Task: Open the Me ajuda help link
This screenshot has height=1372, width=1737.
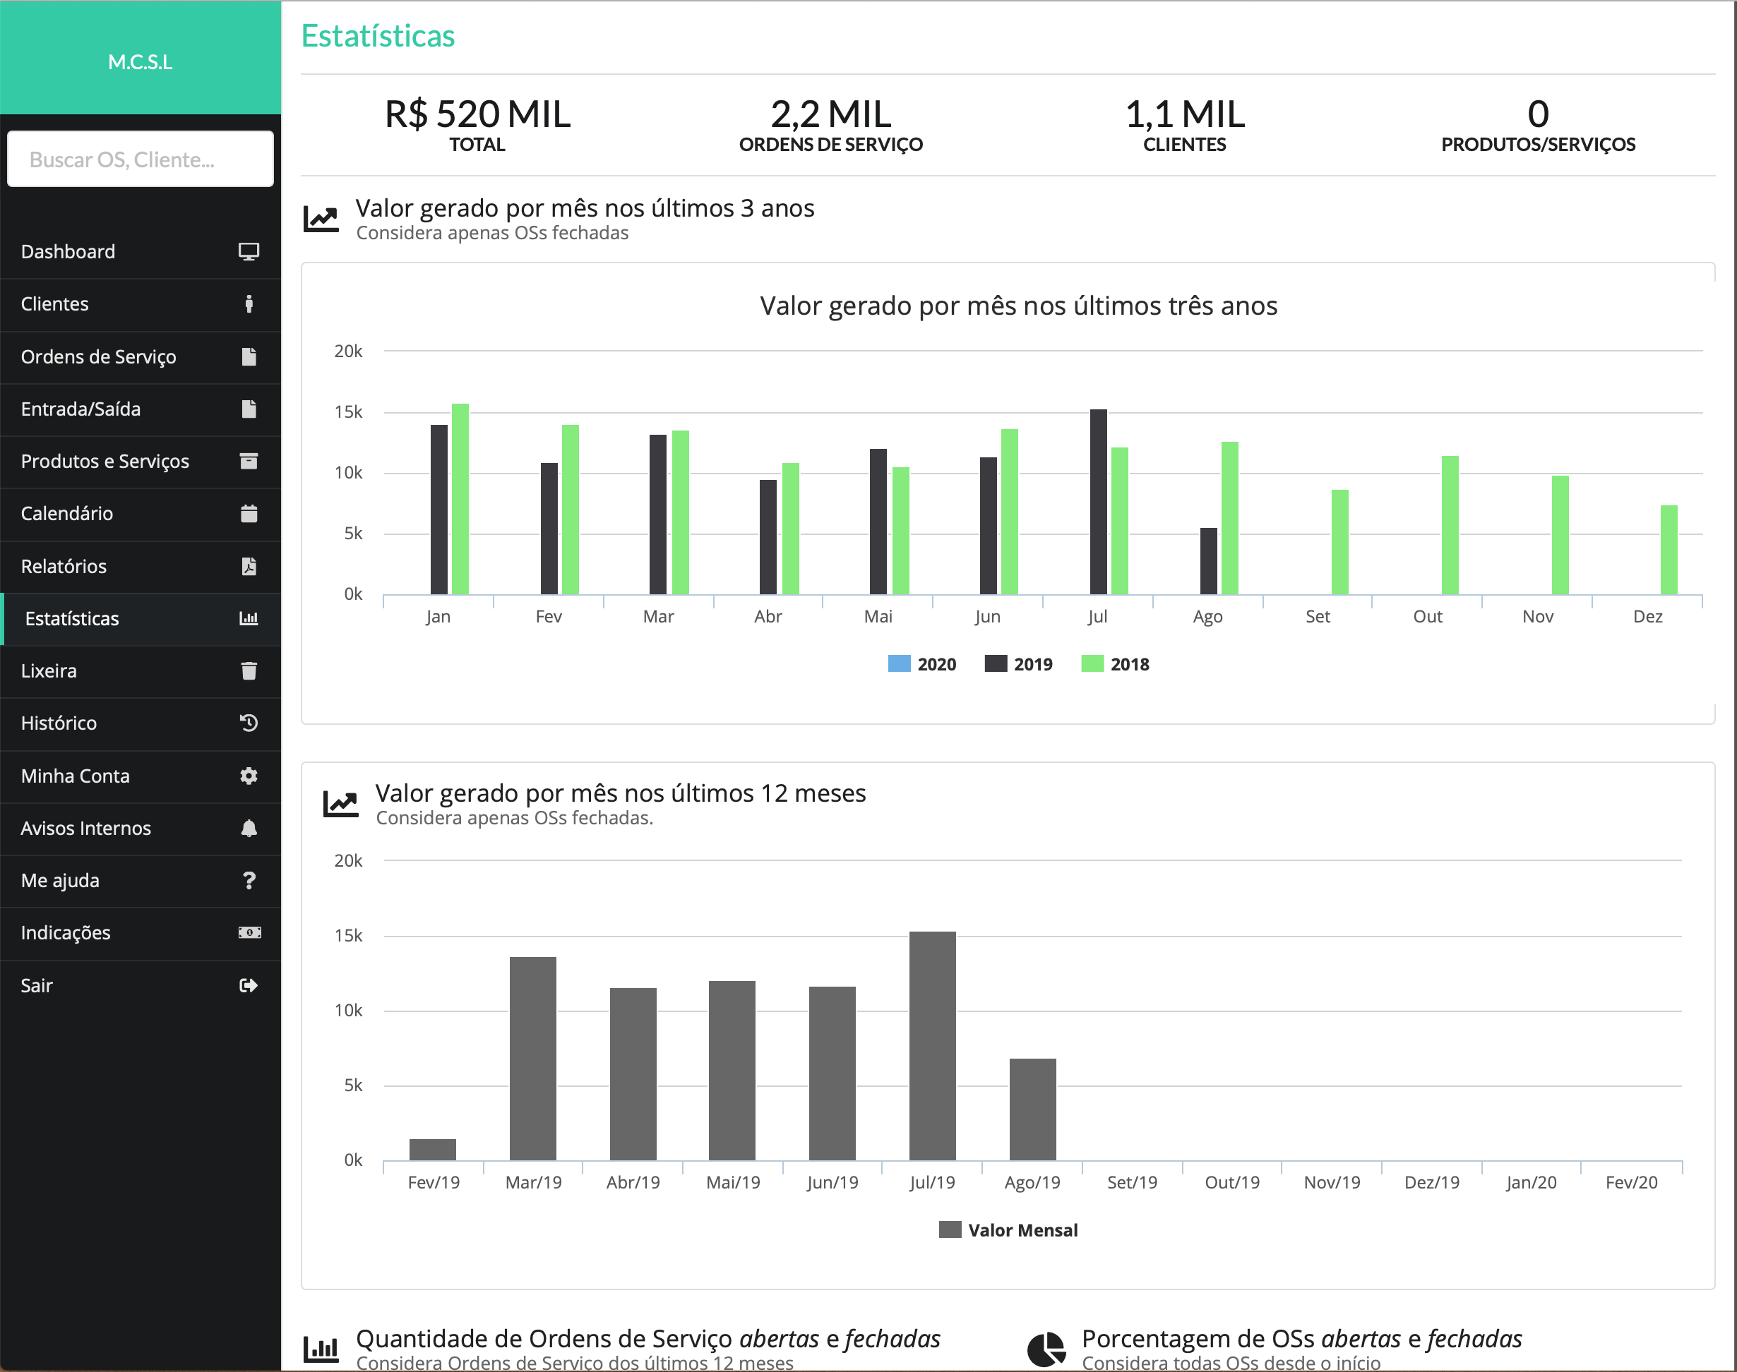Action: pyautogui.click(x=60, y=880)
